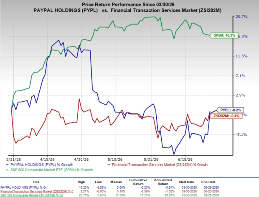259x197 pixels.
Task: Click the 20.76% High value for SP5M
Action: click(84, 195)
